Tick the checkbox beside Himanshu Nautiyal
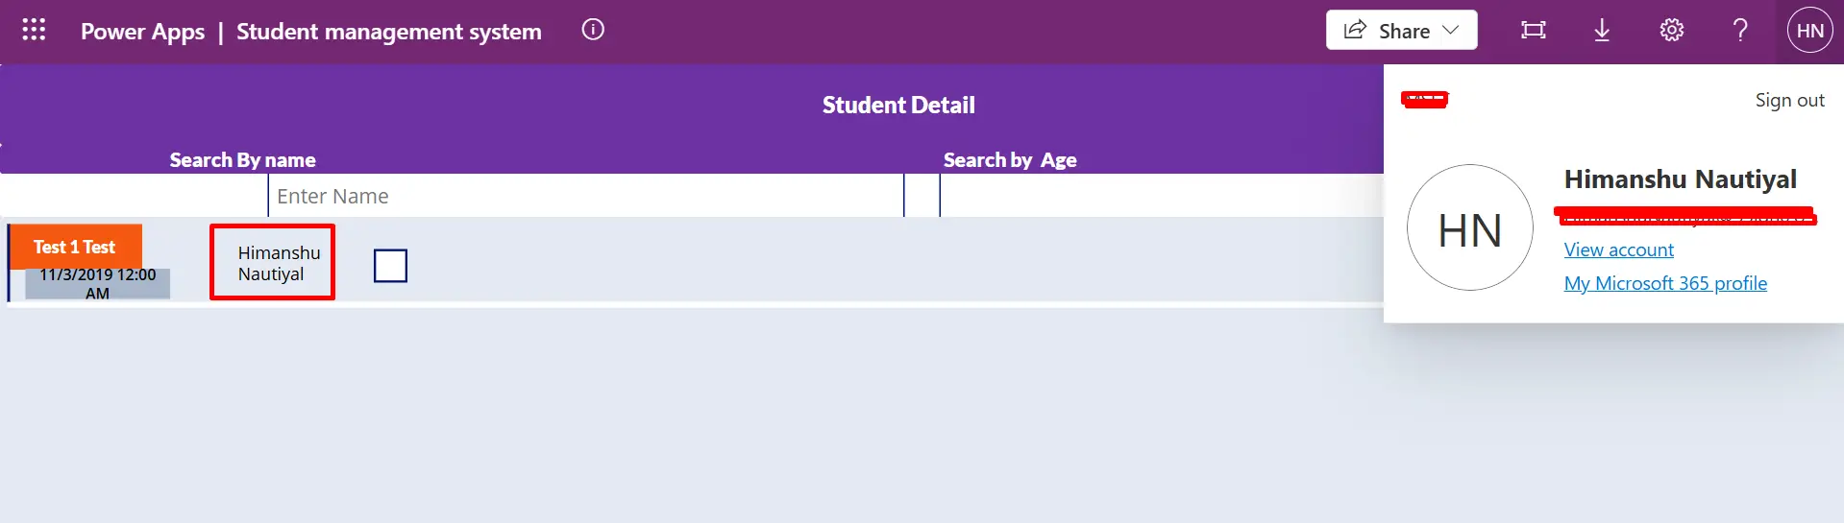Viewport: 1844px width, 523px height. (390, 266)
